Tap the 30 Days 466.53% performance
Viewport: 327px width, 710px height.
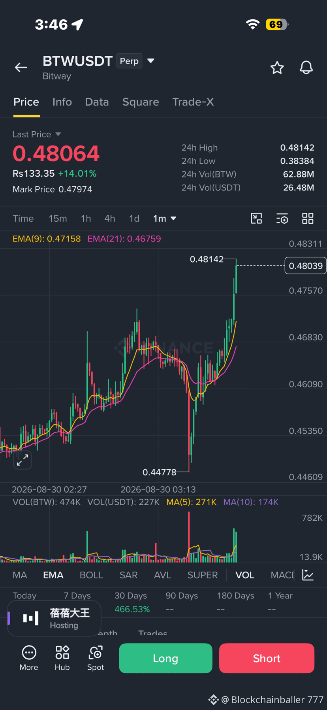[132, 602]
